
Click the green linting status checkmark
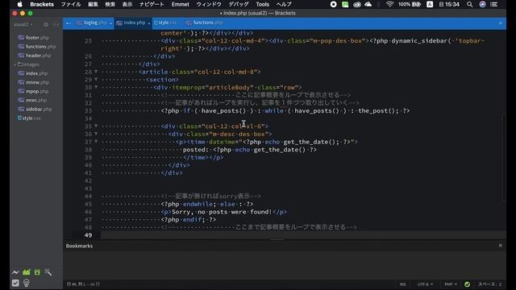pos(467,284)
